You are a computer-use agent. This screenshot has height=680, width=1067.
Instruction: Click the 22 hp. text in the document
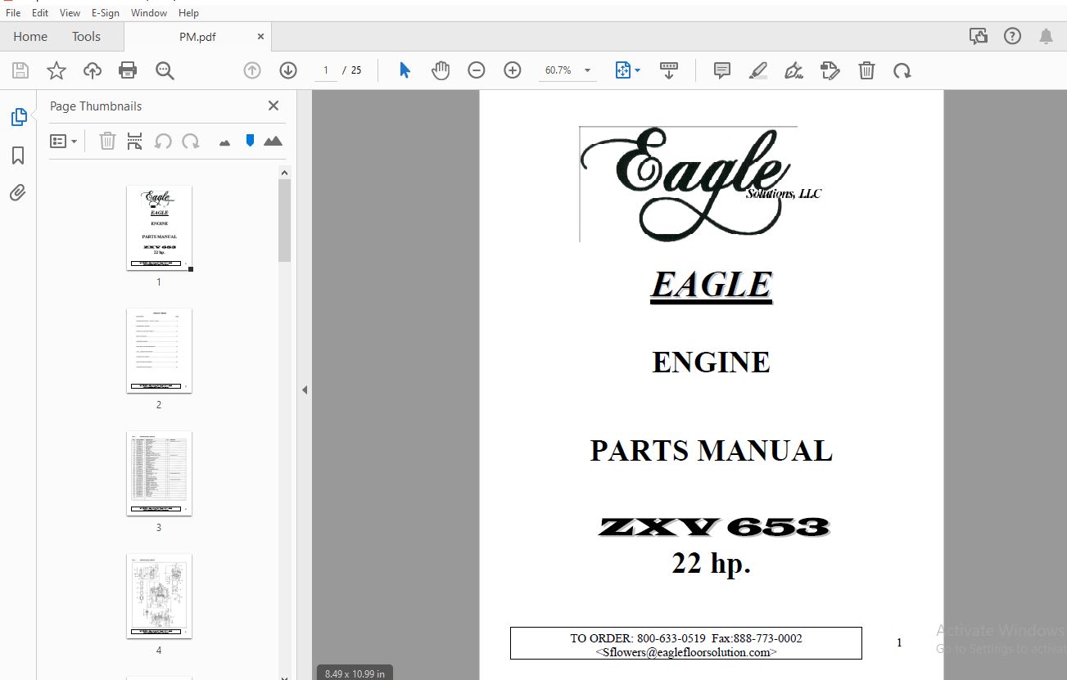click(x=711, y=563)
